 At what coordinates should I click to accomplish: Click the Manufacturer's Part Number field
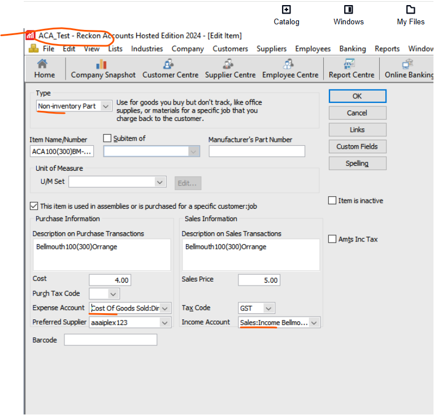(x=257, y=152)
